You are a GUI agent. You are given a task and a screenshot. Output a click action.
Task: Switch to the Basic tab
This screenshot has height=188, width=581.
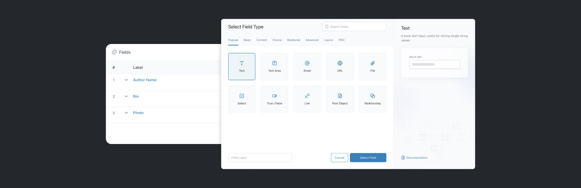coord(247,40)
